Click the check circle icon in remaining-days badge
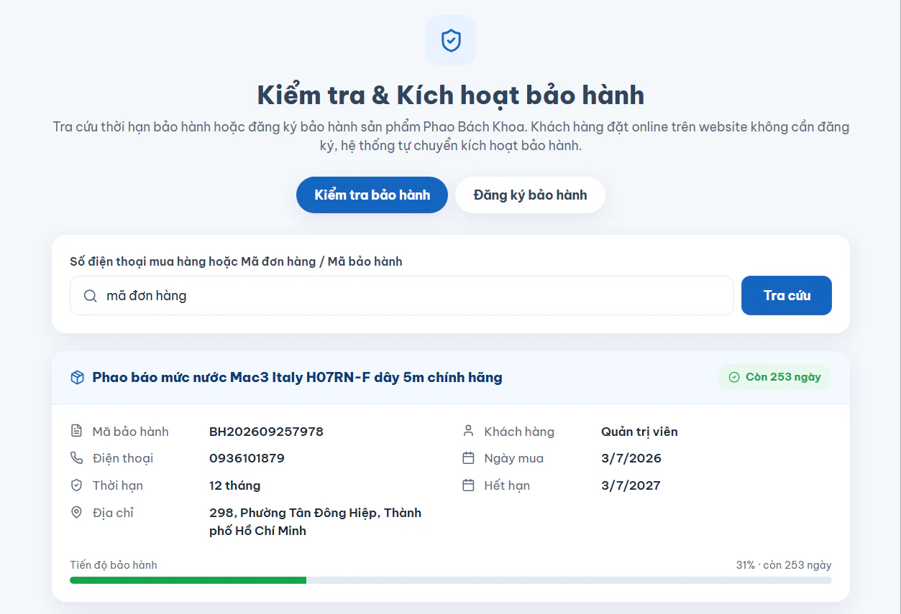The height and width of the screenshot is (614, 901). click(x=734, y=377)
